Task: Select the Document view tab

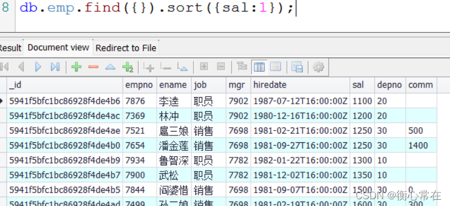Action: pyautogui.click(x=58, y=47)
